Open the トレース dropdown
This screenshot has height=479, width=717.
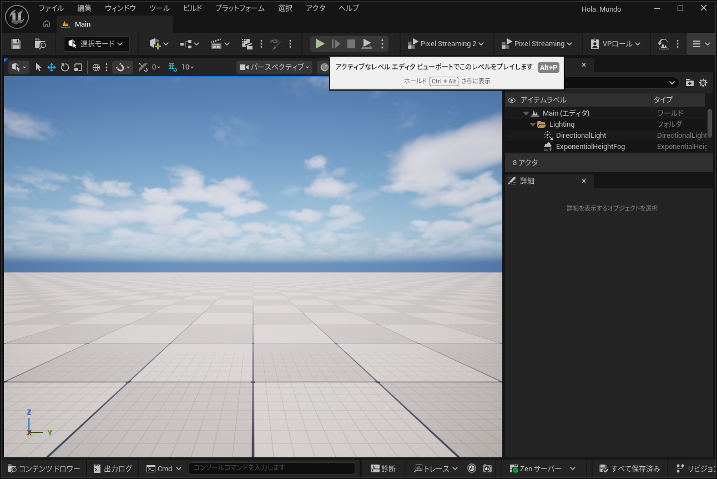pyautogui.click(x=436, y=468)
